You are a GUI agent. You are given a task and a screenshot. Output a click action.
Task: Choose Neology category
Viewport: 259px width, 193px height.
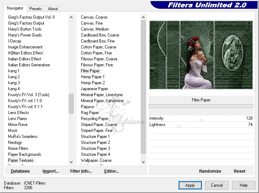pos(15,142)
